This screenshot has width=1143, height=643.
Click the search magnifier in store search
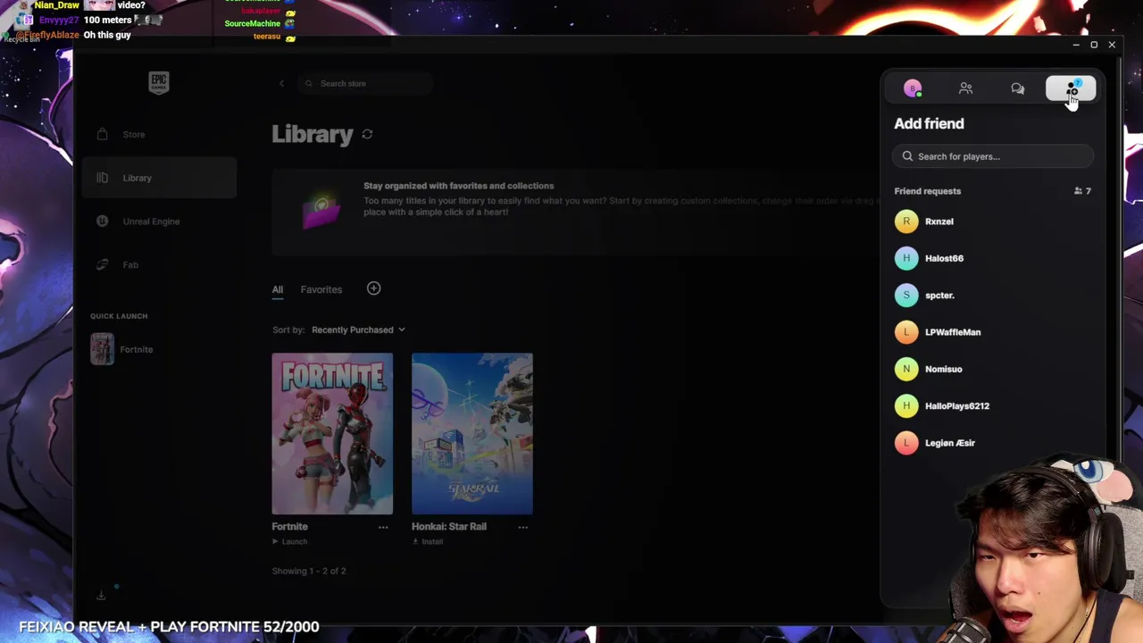(x=309, y=83)
